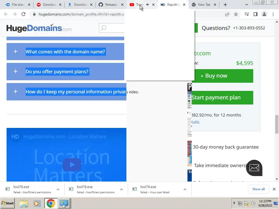
Task: Open volume control tray icon
Action: 253,203
